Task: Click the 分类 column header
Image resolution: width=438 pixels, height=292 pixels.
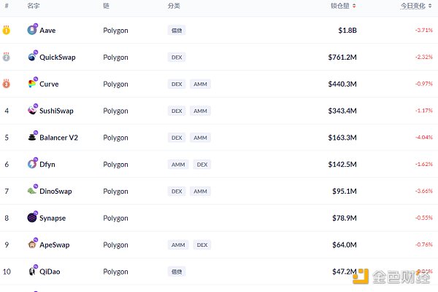Action: 174,6
